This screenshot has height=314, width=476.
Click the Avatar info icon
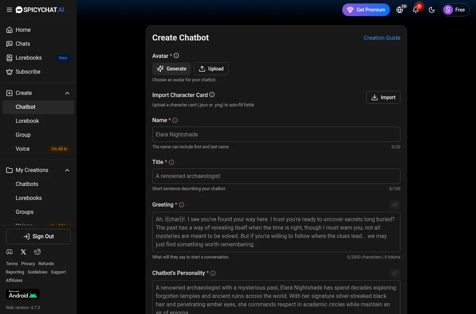[x=177, y=56]
